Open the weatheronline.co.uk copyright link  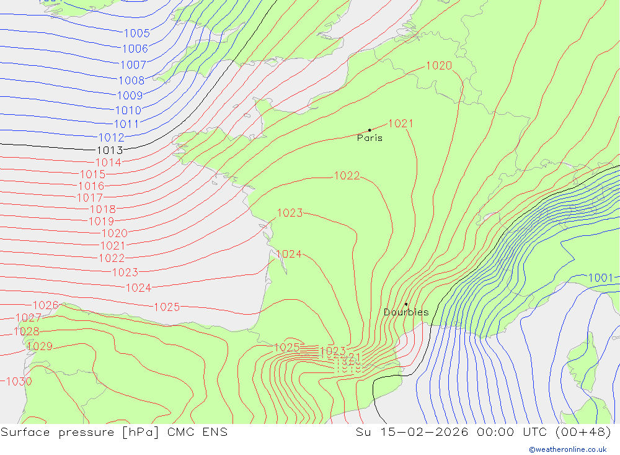pos(568,449)
